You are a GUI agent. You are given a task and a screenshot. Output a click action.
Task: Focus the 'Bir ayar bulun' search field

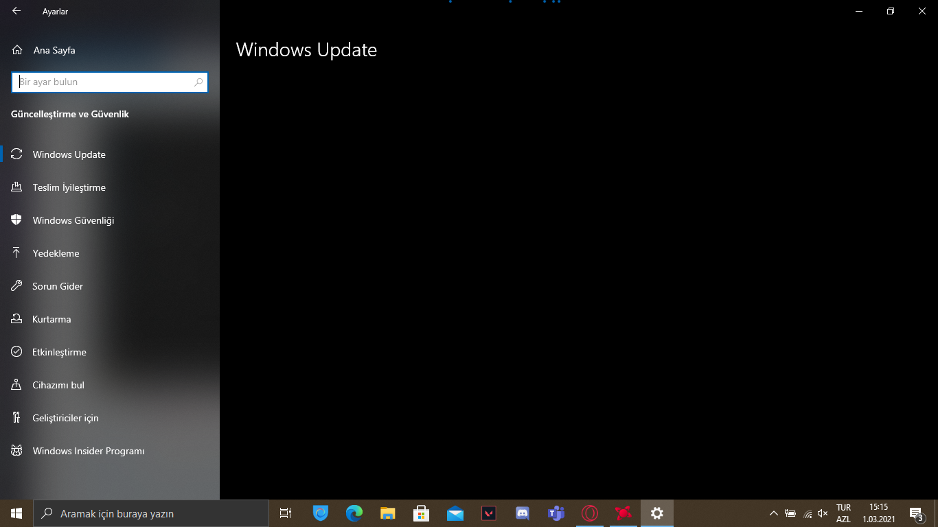(x=110, y=82)
